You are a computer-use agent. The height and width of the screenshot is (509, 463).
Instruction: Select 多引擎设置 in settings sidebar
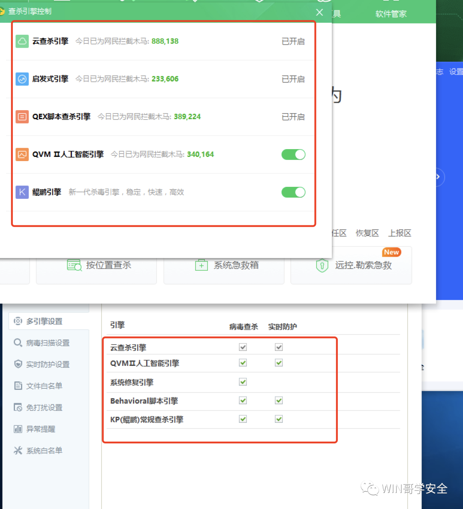pyautogui.click(x=49, y=321)
